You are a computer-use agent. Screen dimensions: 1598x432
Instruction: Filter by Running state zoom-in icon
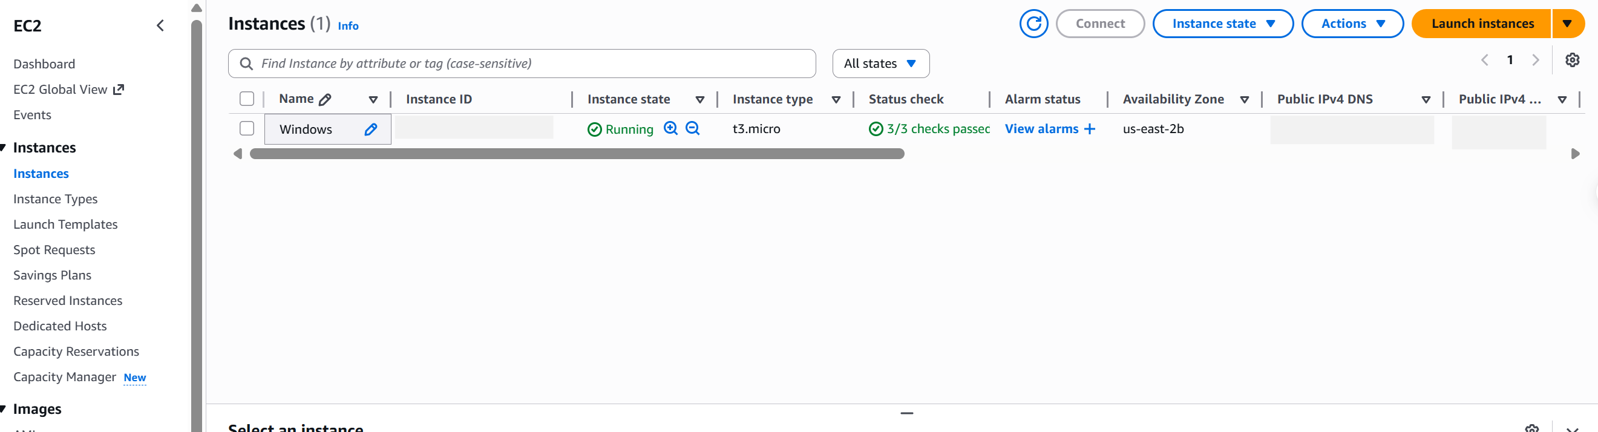[670, 128]
